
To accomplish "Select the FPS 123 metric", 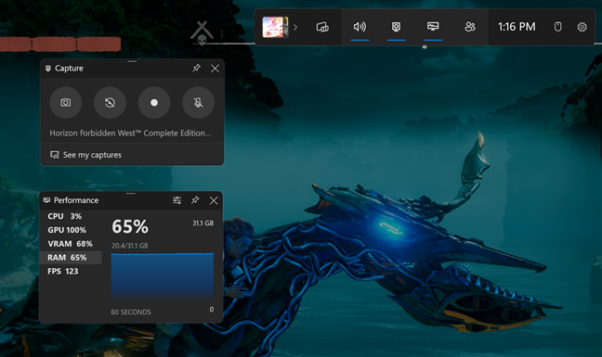I will [71, 272].
